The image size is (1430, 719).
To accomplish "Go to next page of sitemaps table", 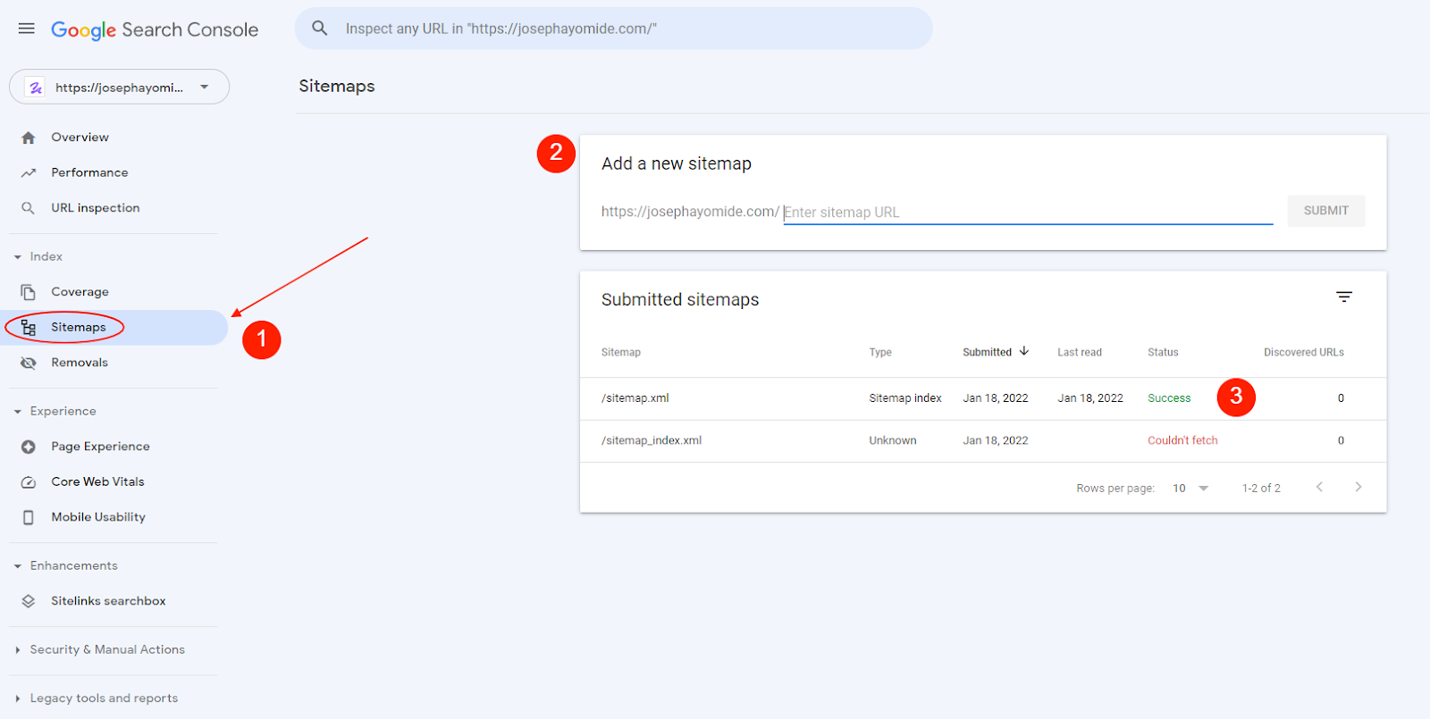I will tap(1358, 487).
